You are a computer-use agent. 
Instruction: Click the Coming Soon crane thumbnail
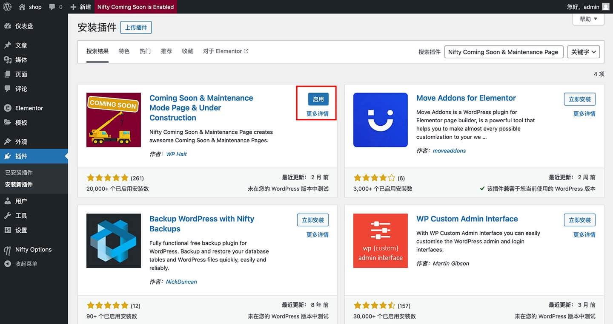pos(114,120)
